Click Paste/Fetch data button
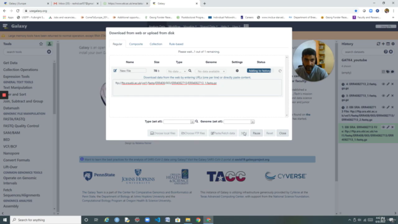The image size is (398, 224). click(223, 133)
